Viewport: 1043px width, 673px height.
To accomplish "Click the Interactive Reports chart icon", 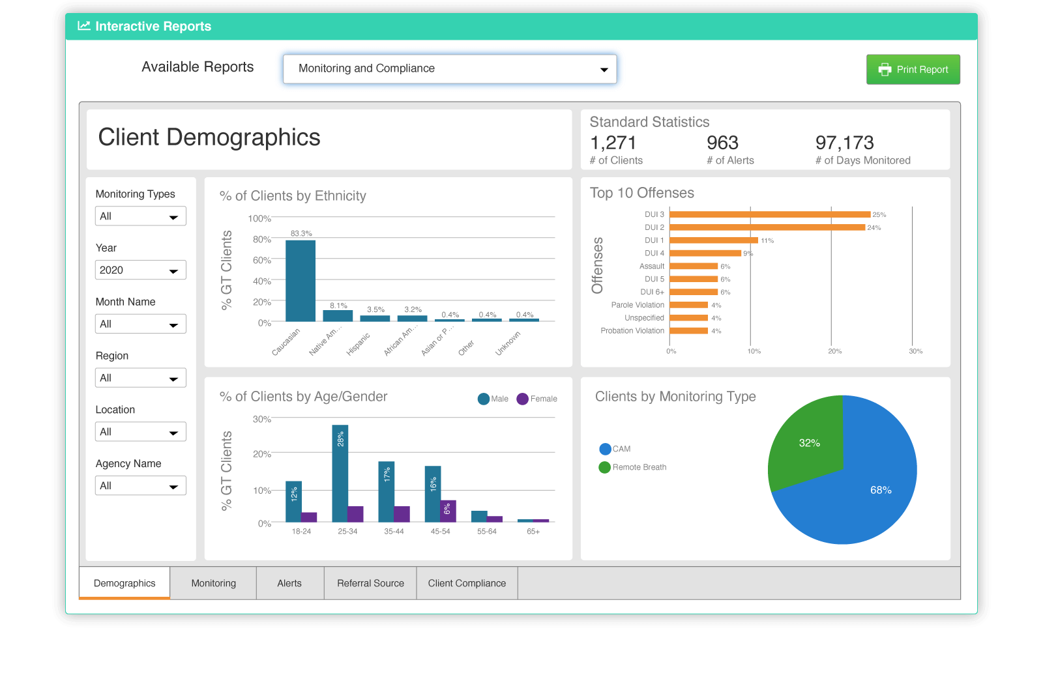I will [83, 26].
